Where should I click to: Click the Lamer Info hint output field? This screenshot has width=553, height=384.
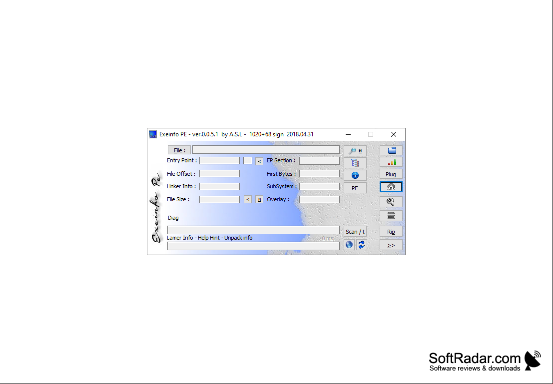[254, 246]
